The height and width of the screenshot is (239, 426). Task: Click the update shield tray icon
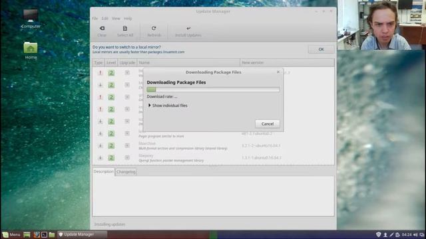click(x=378, y=234)
